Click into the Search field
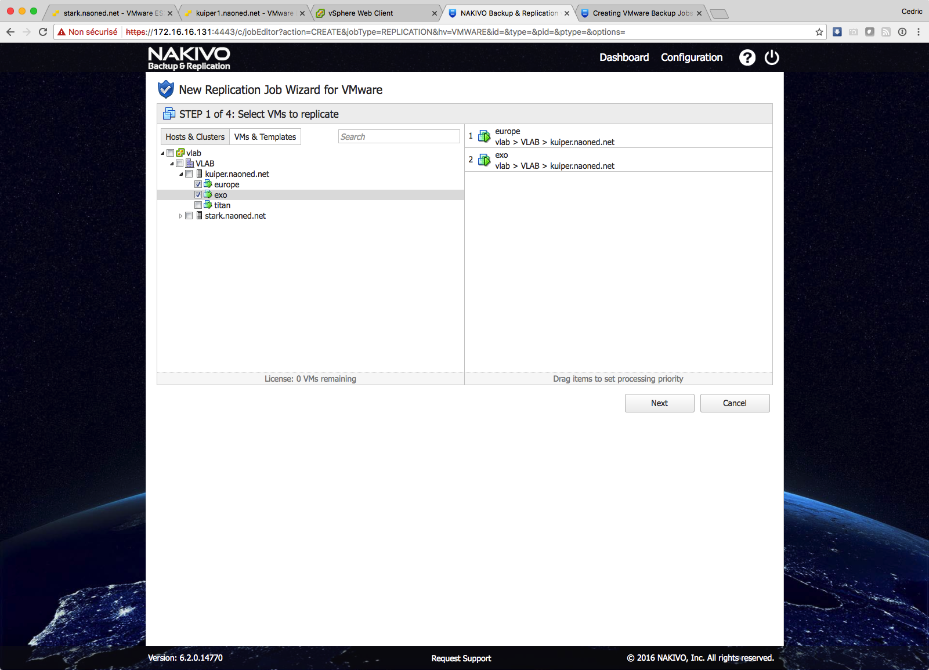 (x=399, y=137)
